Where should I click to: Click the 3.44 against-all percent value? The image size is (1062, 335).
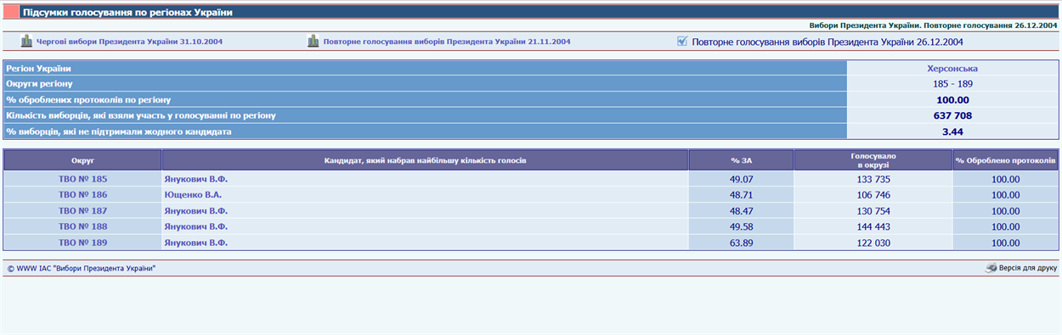(x=952, y=131)
